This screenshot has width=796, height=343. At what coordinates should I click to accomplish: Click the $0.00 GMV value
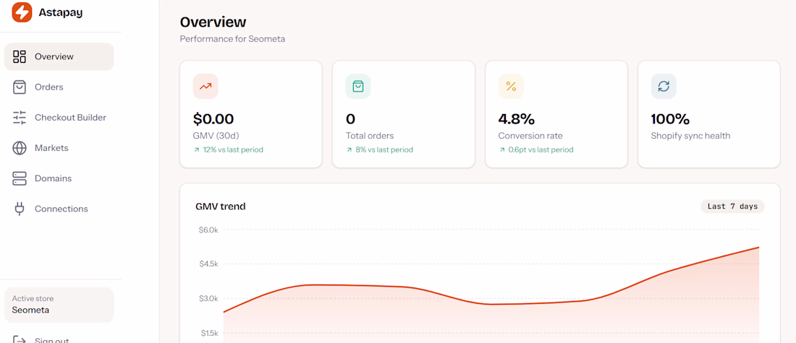213,119
